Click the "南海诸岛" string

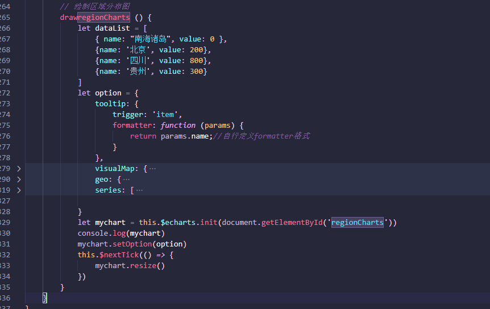click(150, 39)
